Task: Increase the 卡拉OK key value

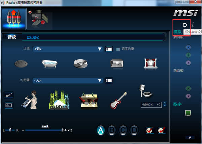Action: (165, 103)
